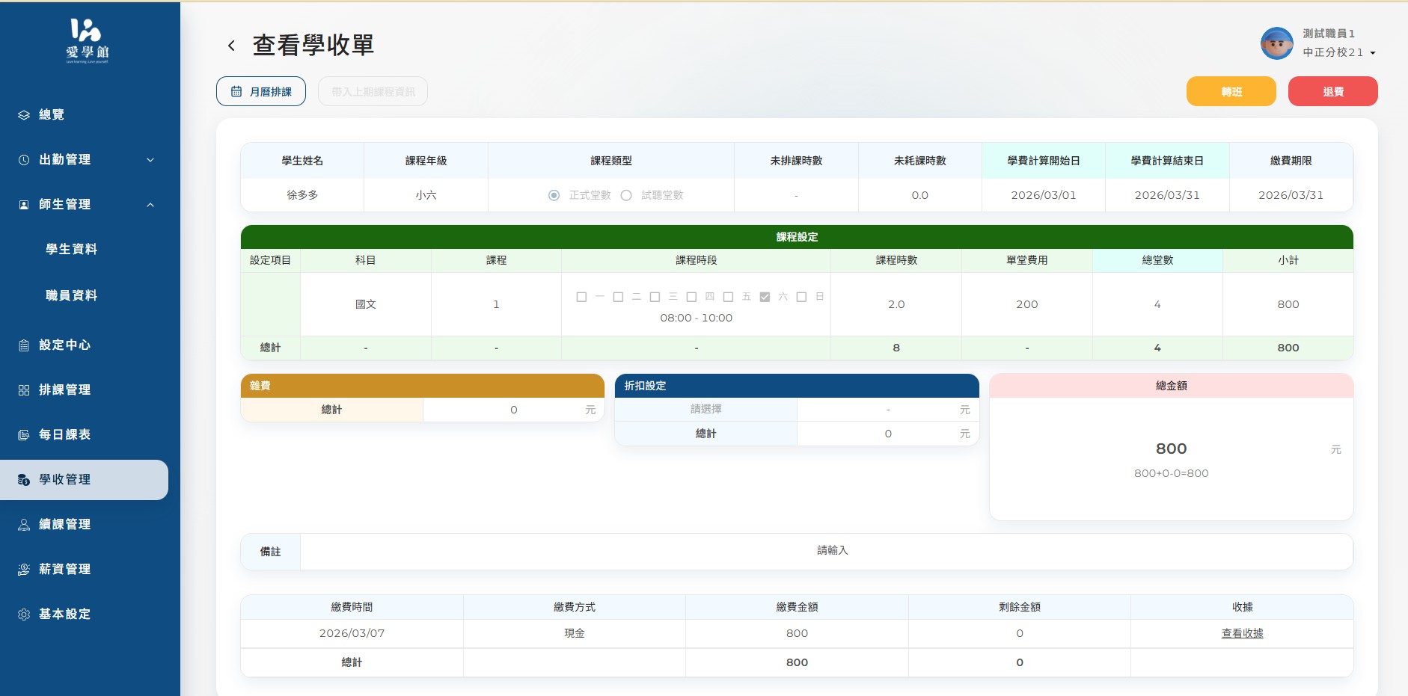Toggle the Thursday (四) checkbox
1408x696 pixels.
click(x=691, y=297)
